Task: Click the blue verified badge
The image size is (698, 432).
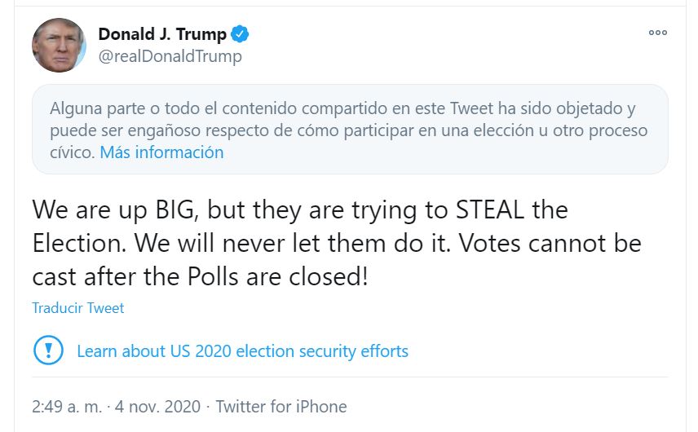Action: (x=240, y=34)
